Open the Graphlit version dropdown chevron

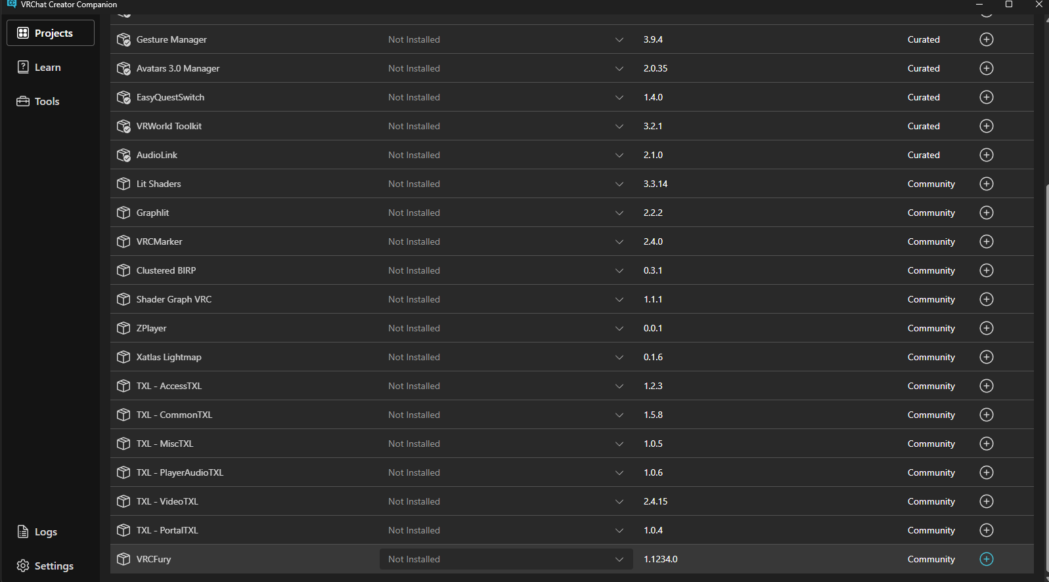619,213
